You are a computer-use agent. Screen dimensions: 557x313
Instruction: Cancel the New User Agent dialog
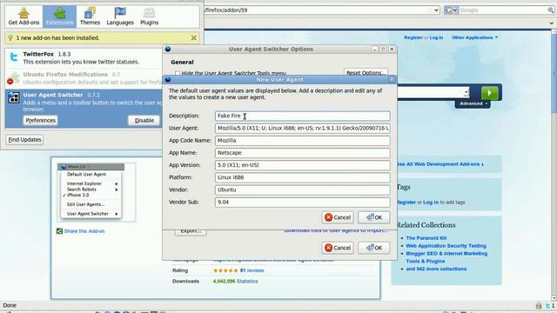click(x=338, y=217)
